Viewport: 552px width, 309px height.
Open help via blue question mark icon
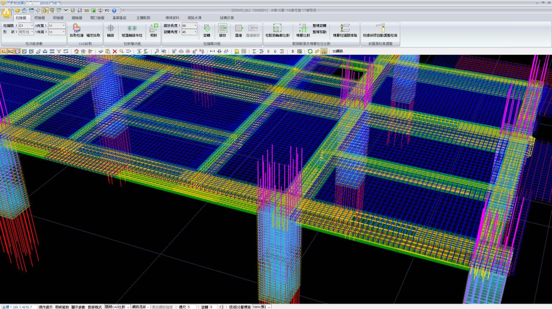[x=114, y=10]
